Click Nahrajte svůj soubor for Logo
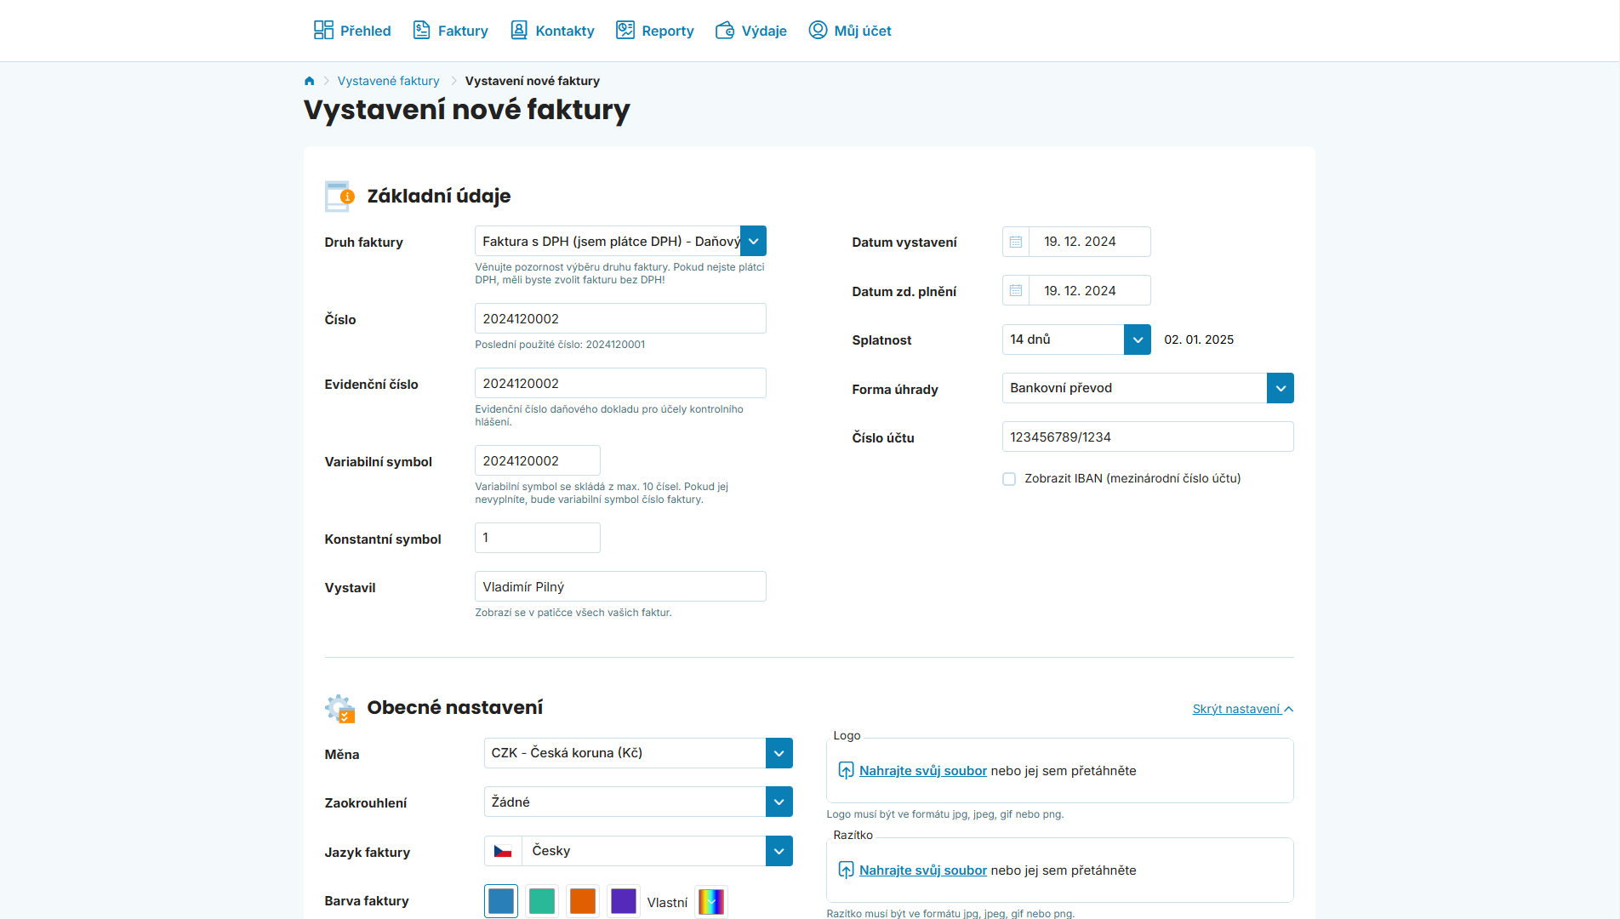Viewport: 1620px width, 919px height. (923, 771)
